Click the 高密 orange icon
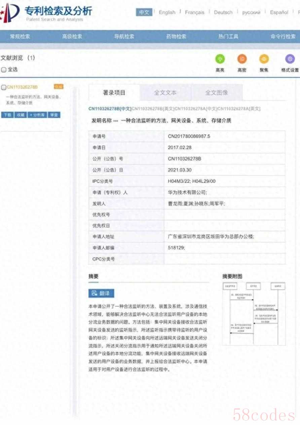The width and height of the screenshot is (300, 425). (x=242, y=59)
